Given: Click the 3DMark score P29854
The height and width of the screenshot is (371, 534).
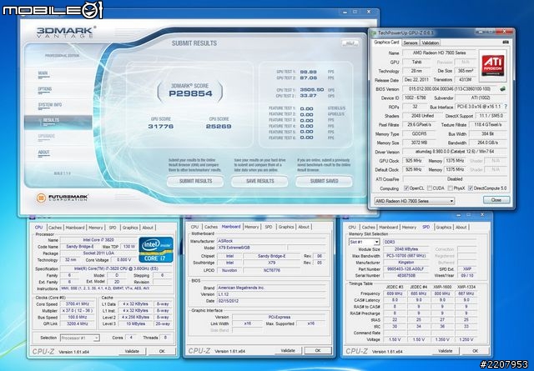Looking at the screenshot, I should pyautogui.click(x=190, y=93).
